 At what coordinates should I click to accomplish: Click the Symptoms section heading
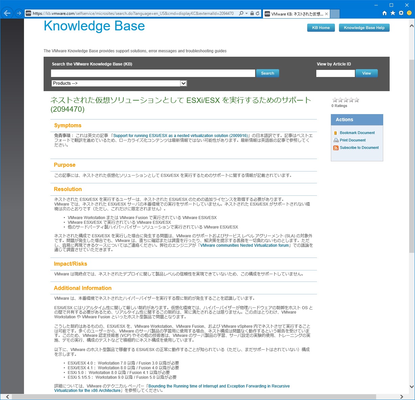click(68, 126)
